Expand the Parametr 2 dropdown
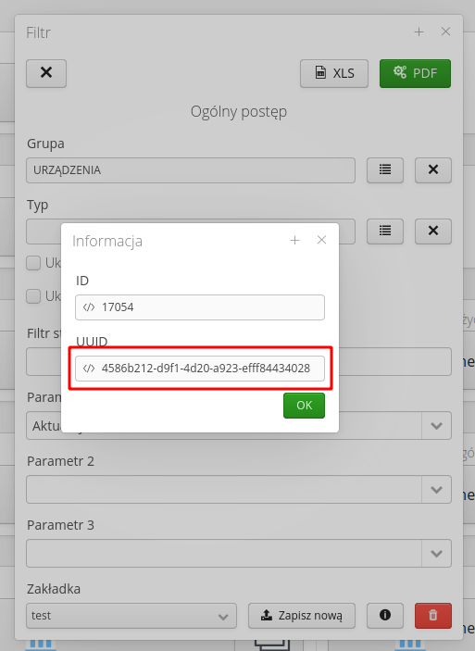Screen dimensions: 475x651 436,490
